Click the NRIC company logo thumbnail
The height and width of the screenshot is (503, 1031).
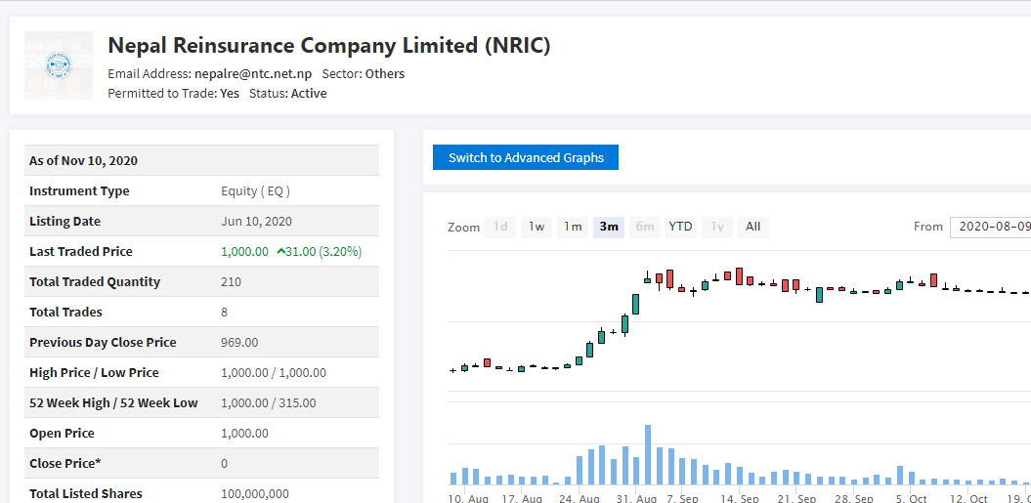[59, 65]
